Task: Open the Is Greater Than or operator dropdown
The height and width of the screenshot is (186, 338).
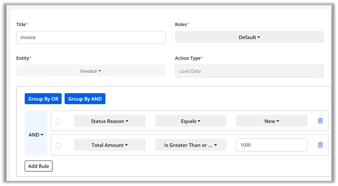Action: tap(190, 145)
